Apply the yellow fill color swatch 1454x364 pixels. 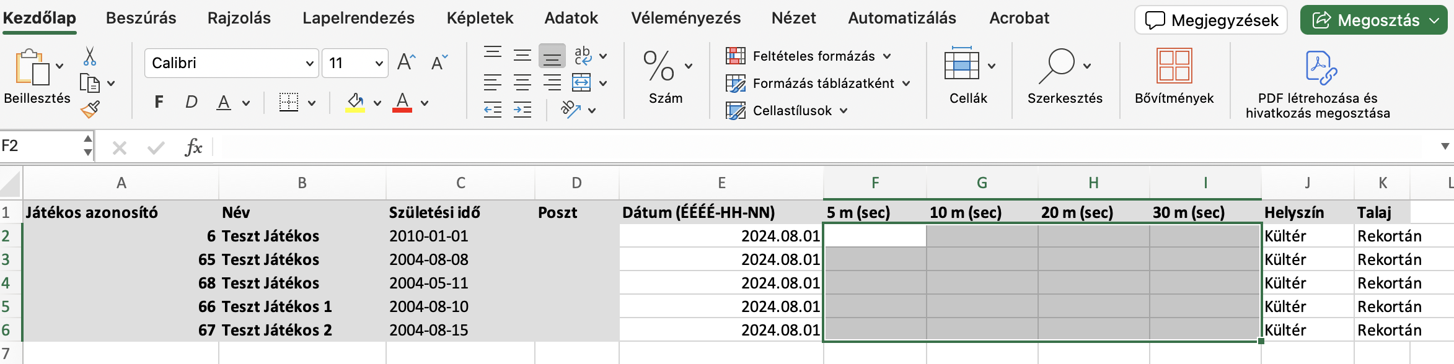(x=355, y=102)
